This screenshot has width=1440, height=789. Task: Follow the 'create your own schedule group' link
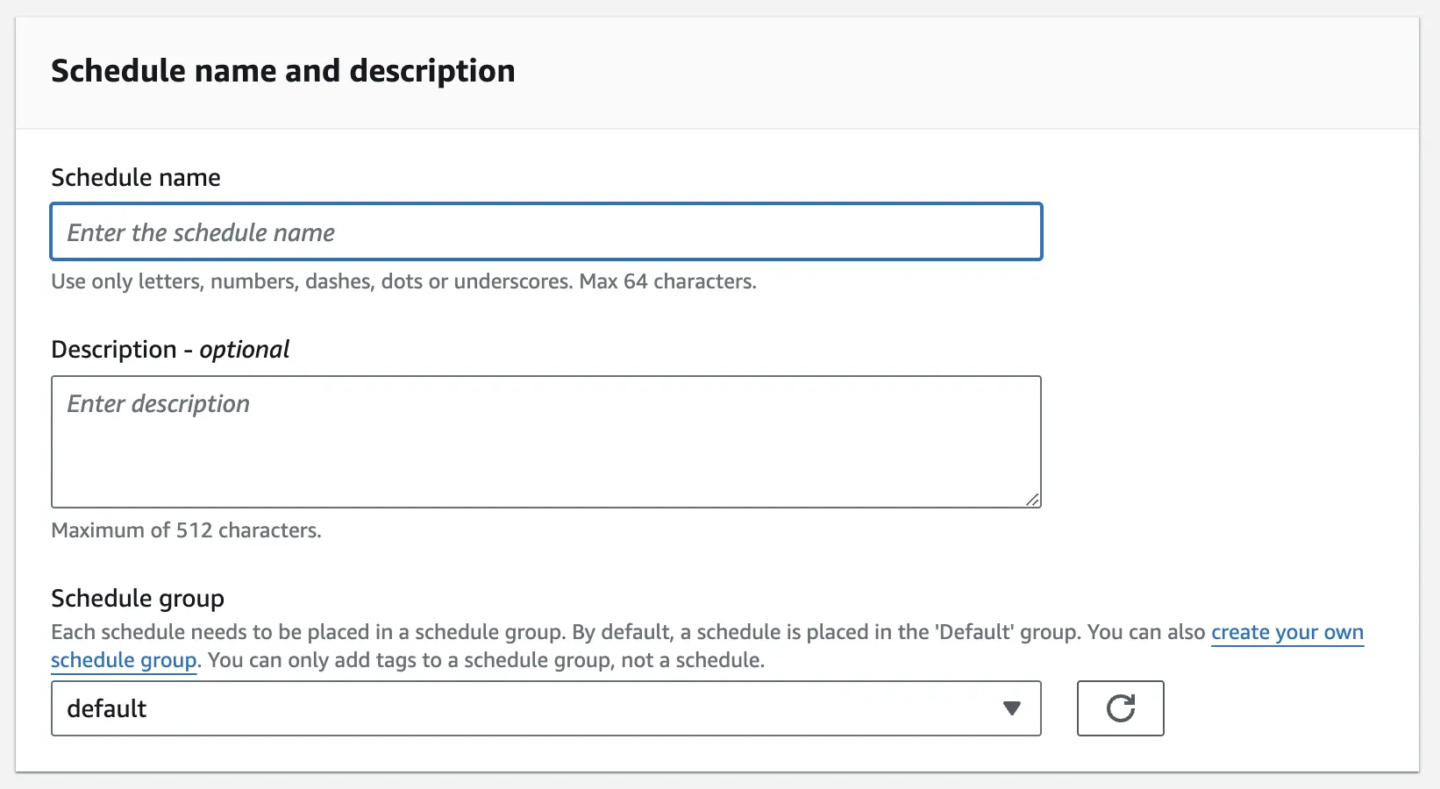pos(1287,633)
